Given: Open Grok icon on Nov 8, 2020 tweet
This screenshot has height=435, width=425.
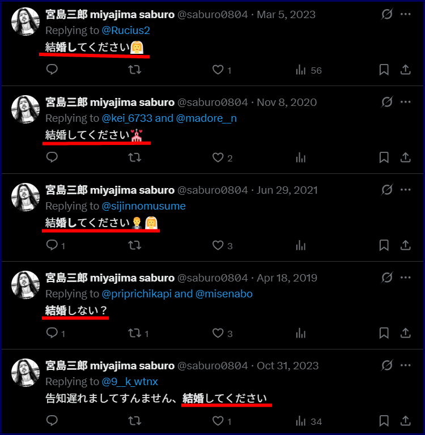Looking at the screenshot, I should 386,102.
